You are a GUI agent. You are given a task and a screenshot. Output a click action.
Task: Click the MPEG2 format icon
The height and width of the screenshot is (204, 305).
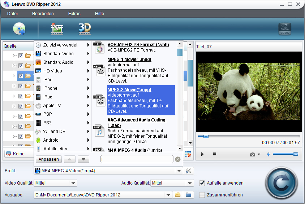coord(99,101)
